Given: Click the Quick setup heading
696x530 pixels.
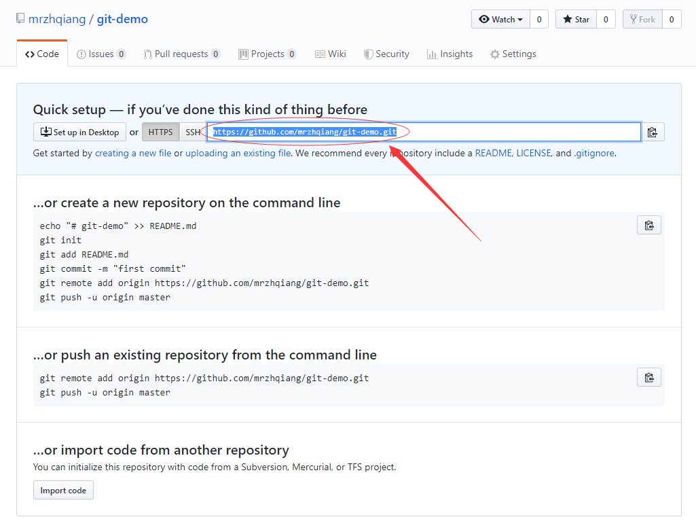Looking at the screenshot, I should click(200, 109).
